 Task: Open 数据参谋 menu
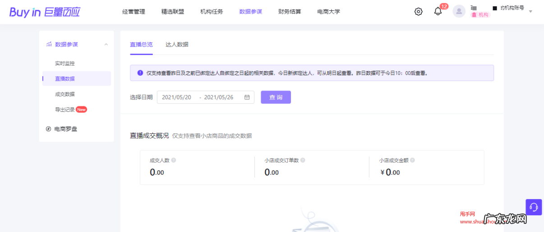tap(251, 12)
